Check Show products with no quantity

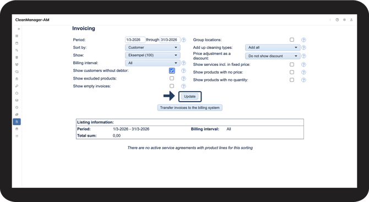tap(292, 80)
